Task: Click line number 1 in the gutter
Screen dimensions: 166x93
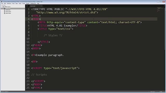Action: coord(29,9)
